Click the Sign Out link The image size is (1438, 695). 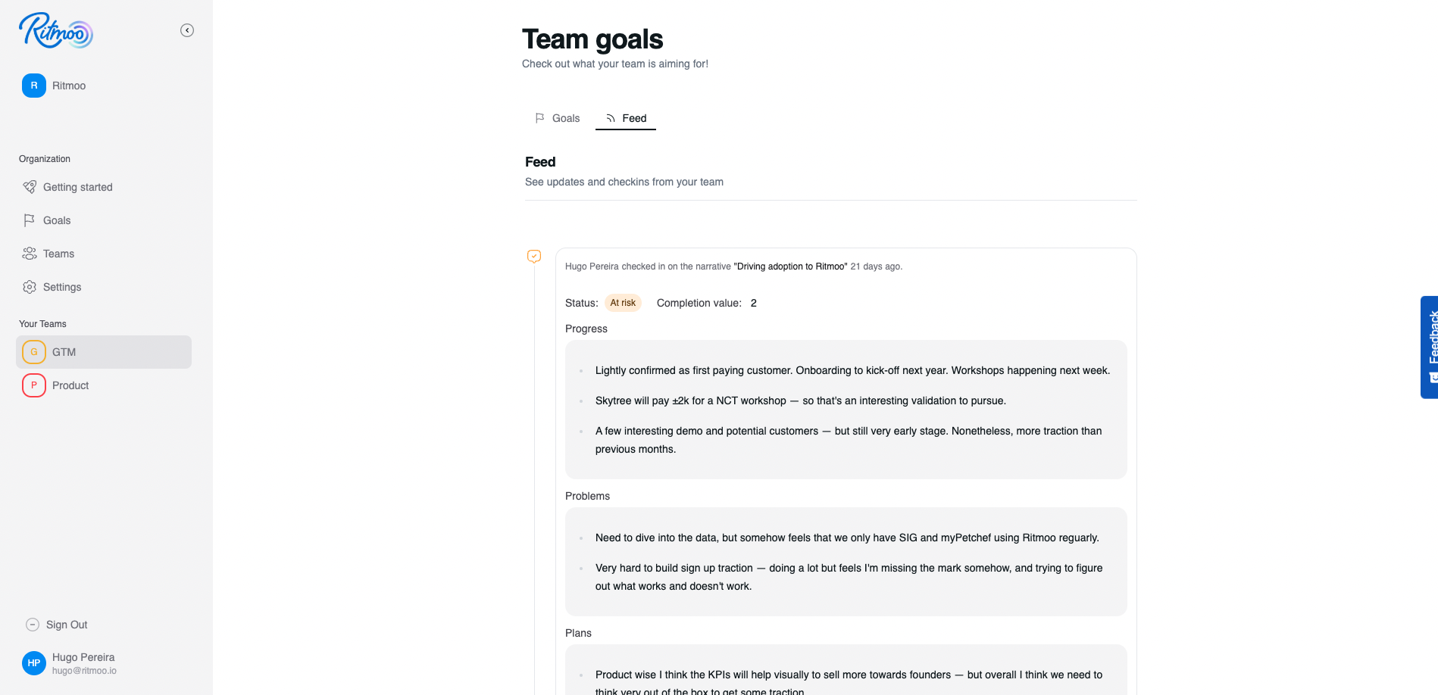point(67,625)
